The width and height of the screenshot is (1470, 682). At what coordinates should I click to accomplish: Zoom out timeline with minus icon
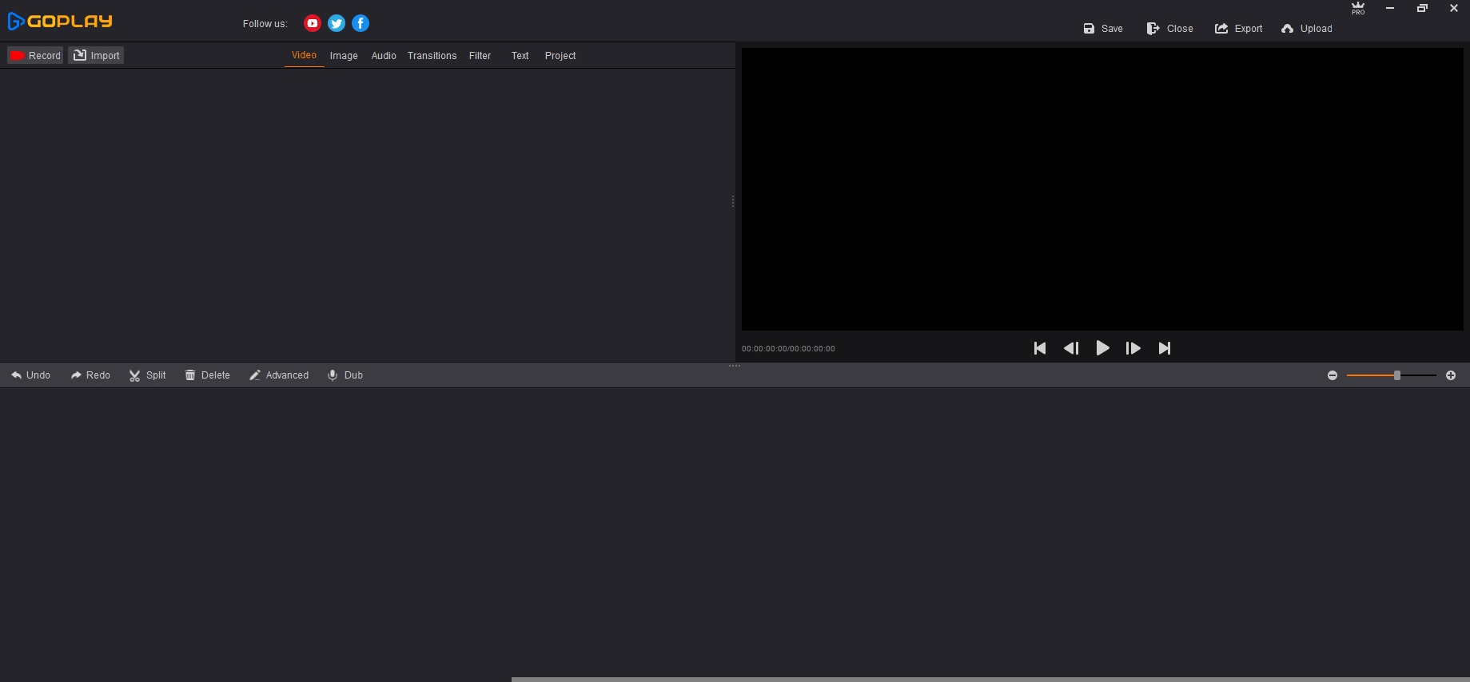pos(1333,375)
